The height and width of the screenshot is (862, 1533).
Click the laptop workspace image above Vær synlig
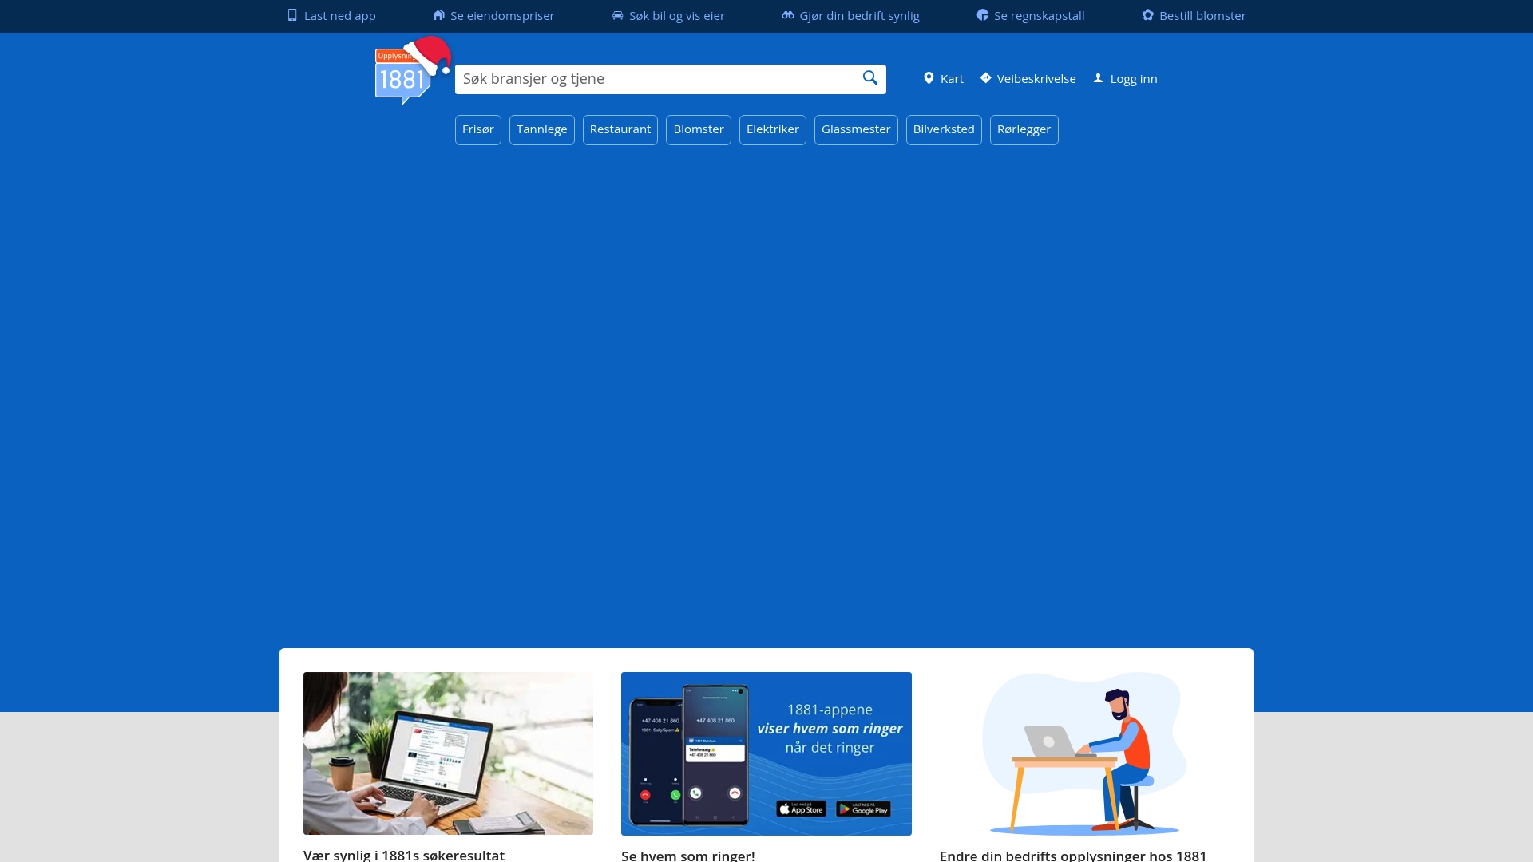(448, 753)
